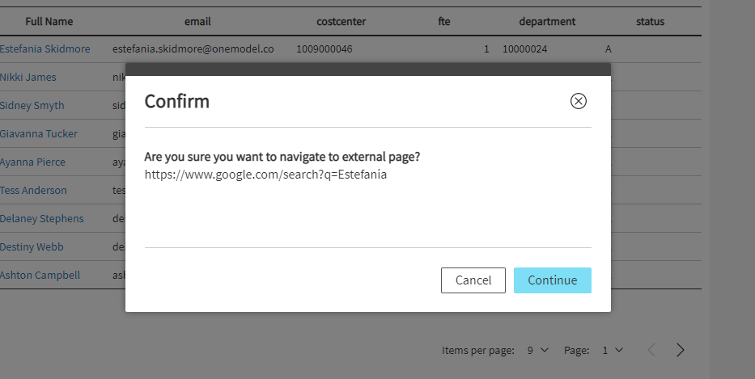Screen dimensions: 755x379
Task: Click the status column header
Action: point(650,21)
